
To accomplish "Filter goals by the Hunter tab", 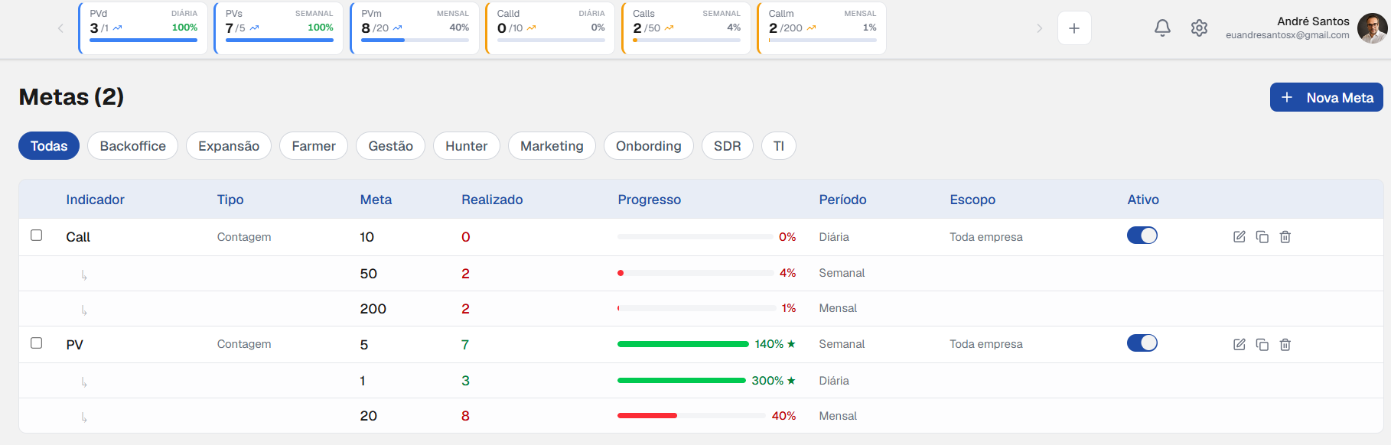I will tap(467, 146).
